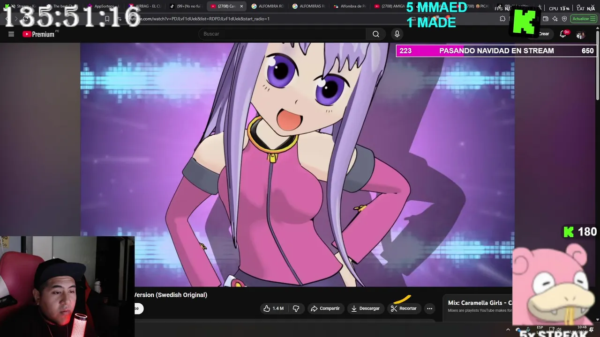Click the Actualizar browser update button
The height and width of the screenshot is (337, 600).
[x=583, y=19]
